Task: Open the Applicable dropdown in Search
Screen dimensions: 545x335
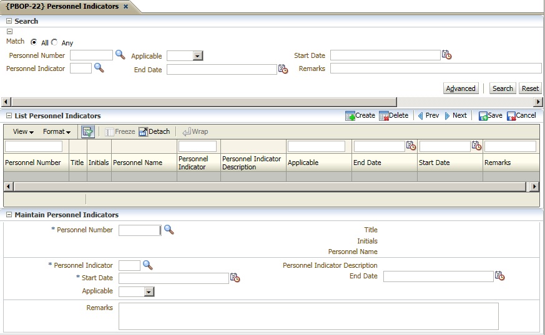Action: [197, 56]
